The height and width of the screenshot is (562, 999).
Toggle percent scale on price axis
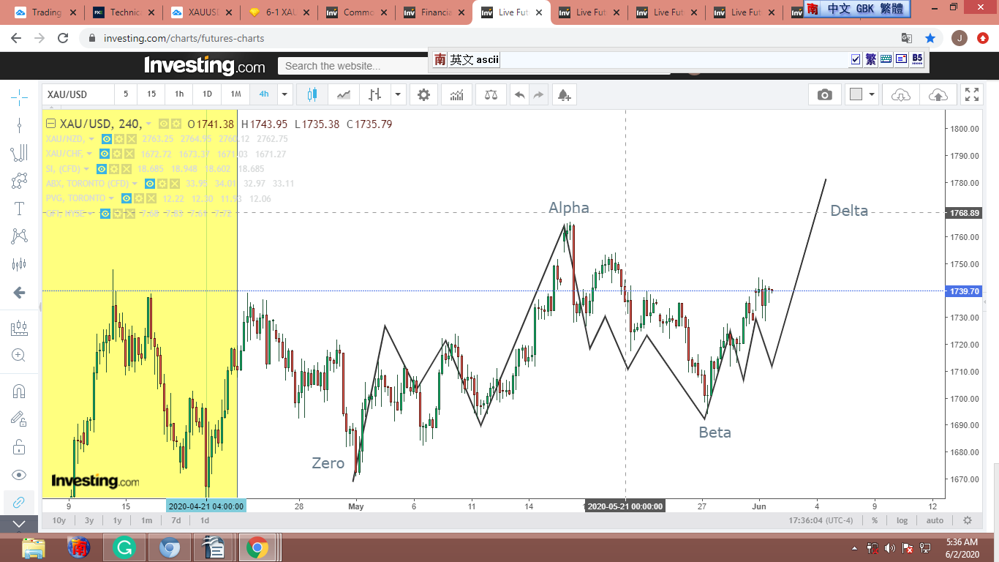(875, 520)
